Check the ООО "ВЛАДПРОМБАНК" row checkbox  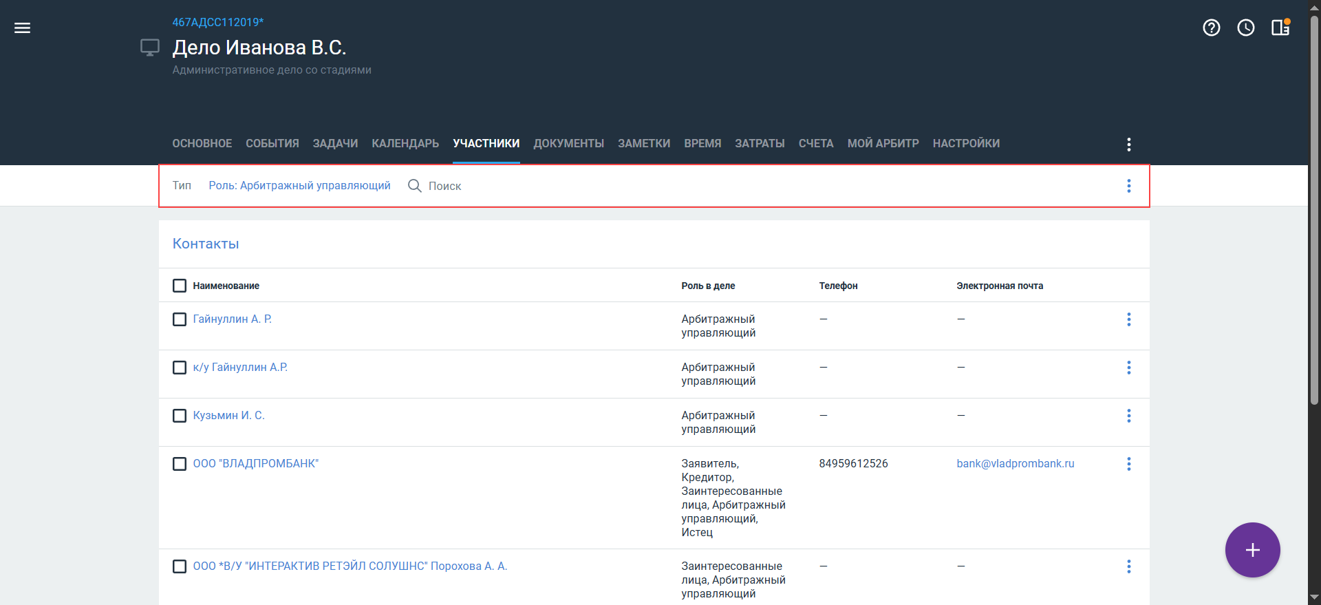[180, 464]
